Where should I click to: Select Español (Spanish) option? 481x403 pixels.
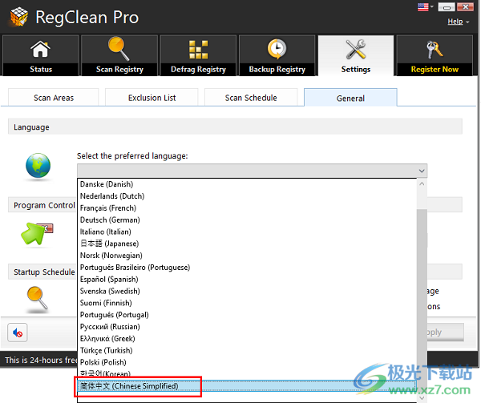click(x=247, y=279)
